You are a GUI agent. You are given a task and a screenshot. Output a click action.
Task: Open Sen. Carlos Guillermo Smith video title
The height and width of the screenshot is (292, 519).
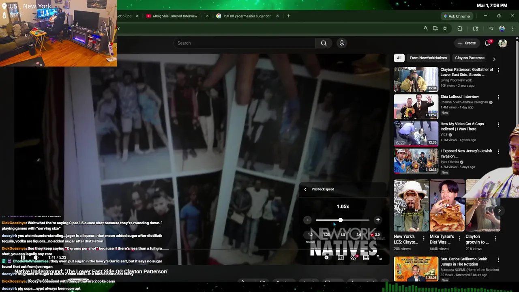tap(464, 262)
